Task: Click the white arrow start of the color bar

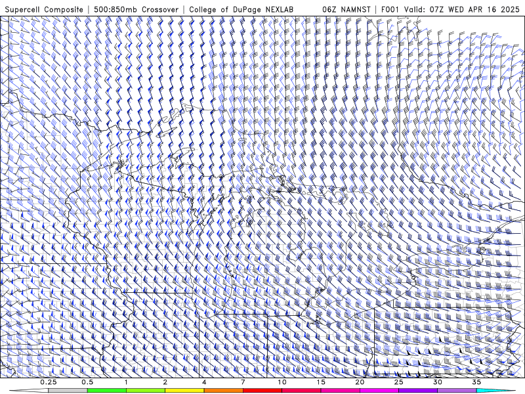Action: 28,391
